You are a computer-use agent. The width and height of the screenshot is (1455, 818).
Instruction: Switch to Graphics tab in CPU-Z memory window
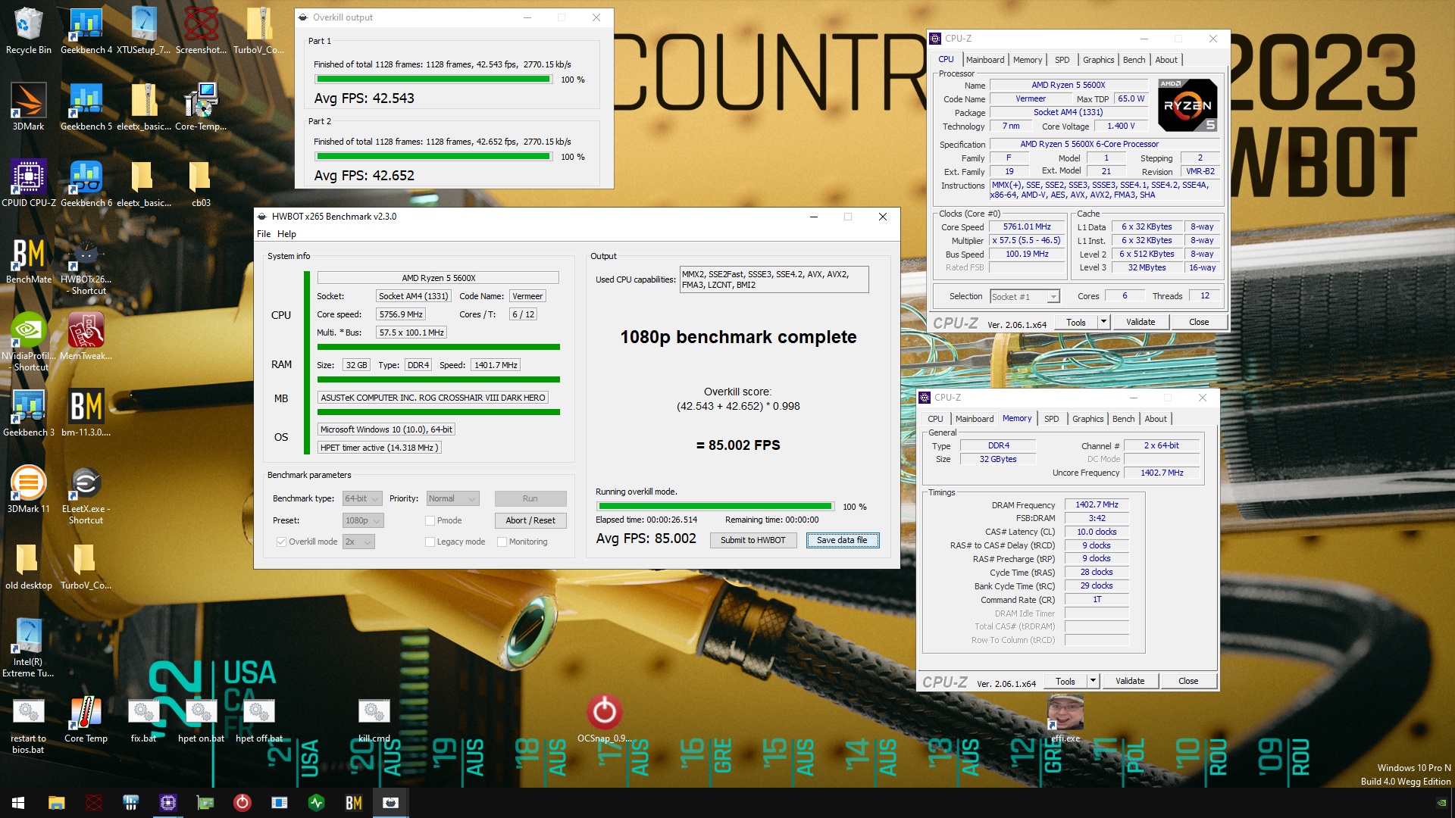pos(1087,419)
